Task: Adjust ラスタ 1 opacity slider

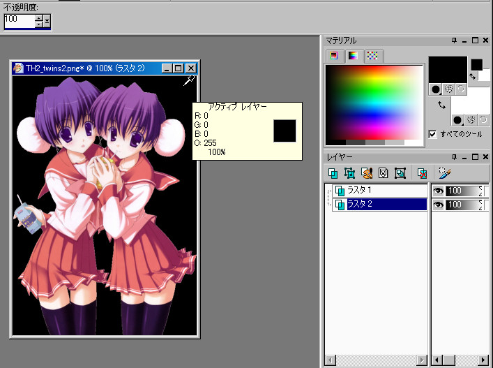Action: tap(464, 191)
